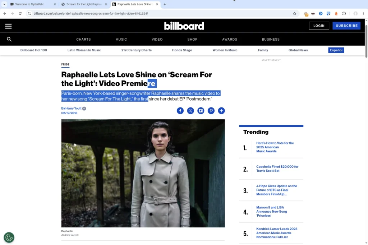The width and height of the screenshot is (368, 245).
Task: Share article via Flipboard icon
Action: click(201, 111)
